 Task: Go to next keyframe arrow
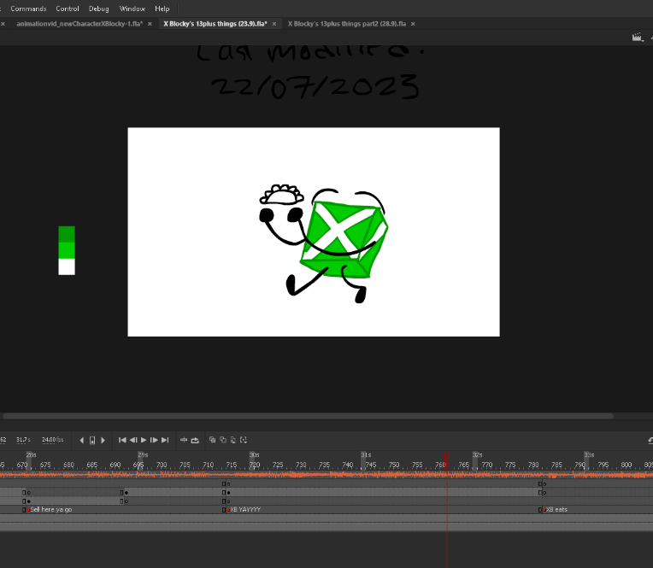pyautogui.click(x=103, y=440)
